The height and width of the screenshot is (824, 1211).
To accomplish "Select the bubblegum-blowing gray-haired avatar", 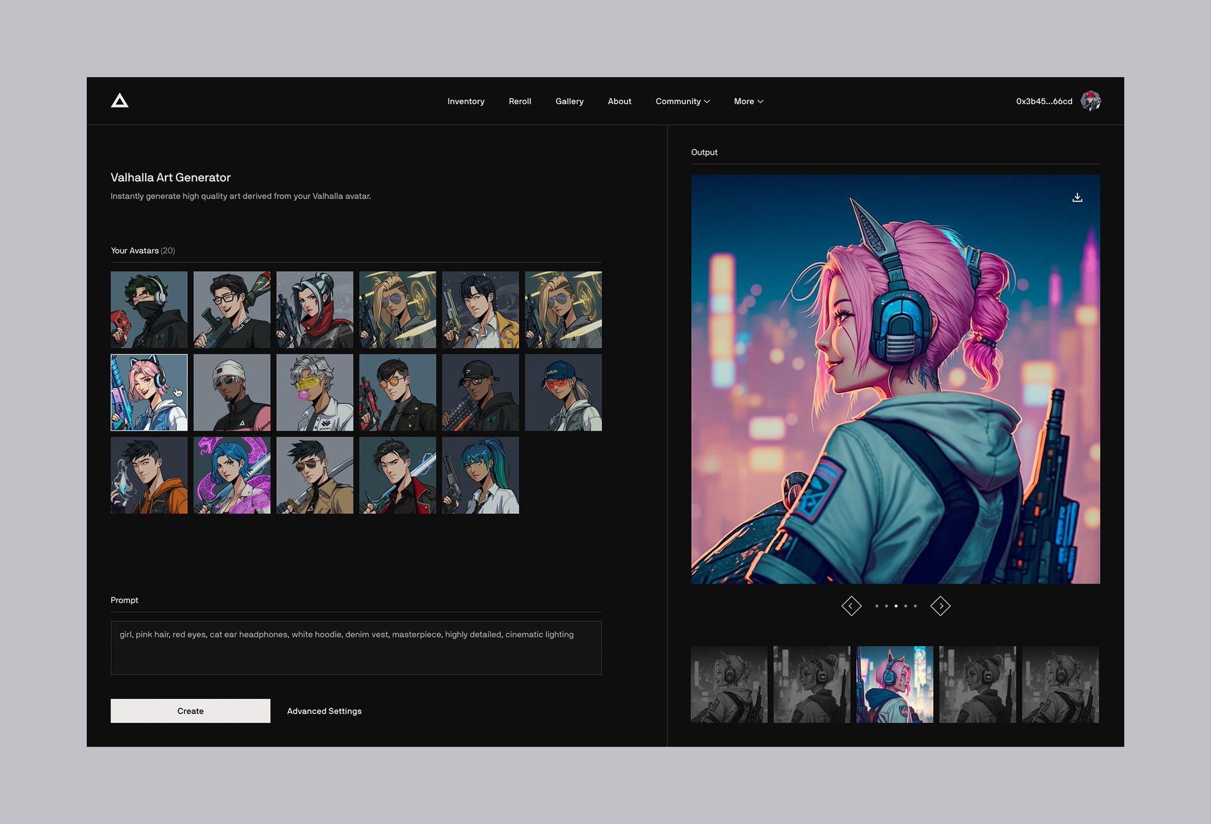I will (315, 392).
